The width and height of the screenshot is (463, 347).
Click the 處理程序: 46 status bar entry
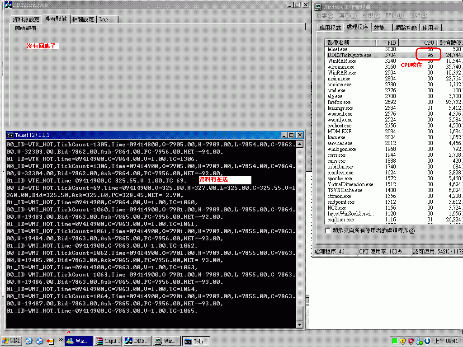tap(335, 252)
